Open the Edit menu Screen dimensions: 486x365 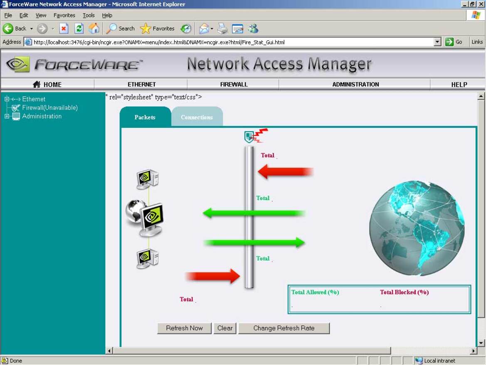[x=24, y=15]
